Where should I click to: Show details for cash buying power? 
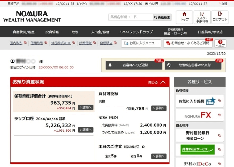tap(159, 108)
